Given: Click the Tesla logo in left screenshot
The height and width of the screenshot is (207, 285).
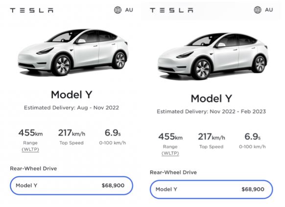Looking at the screenshot, I should (32, 10).
